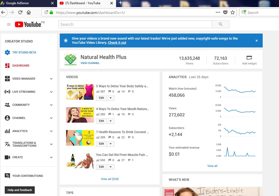Dismiss the blue notification banner
Screen dimensions: 279x196
point(257,41)
